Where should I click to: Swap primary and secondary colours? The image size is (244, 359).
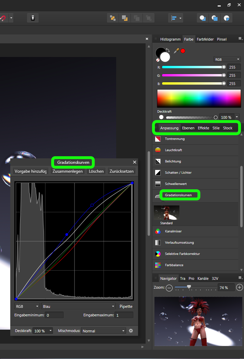click(168, 50)
